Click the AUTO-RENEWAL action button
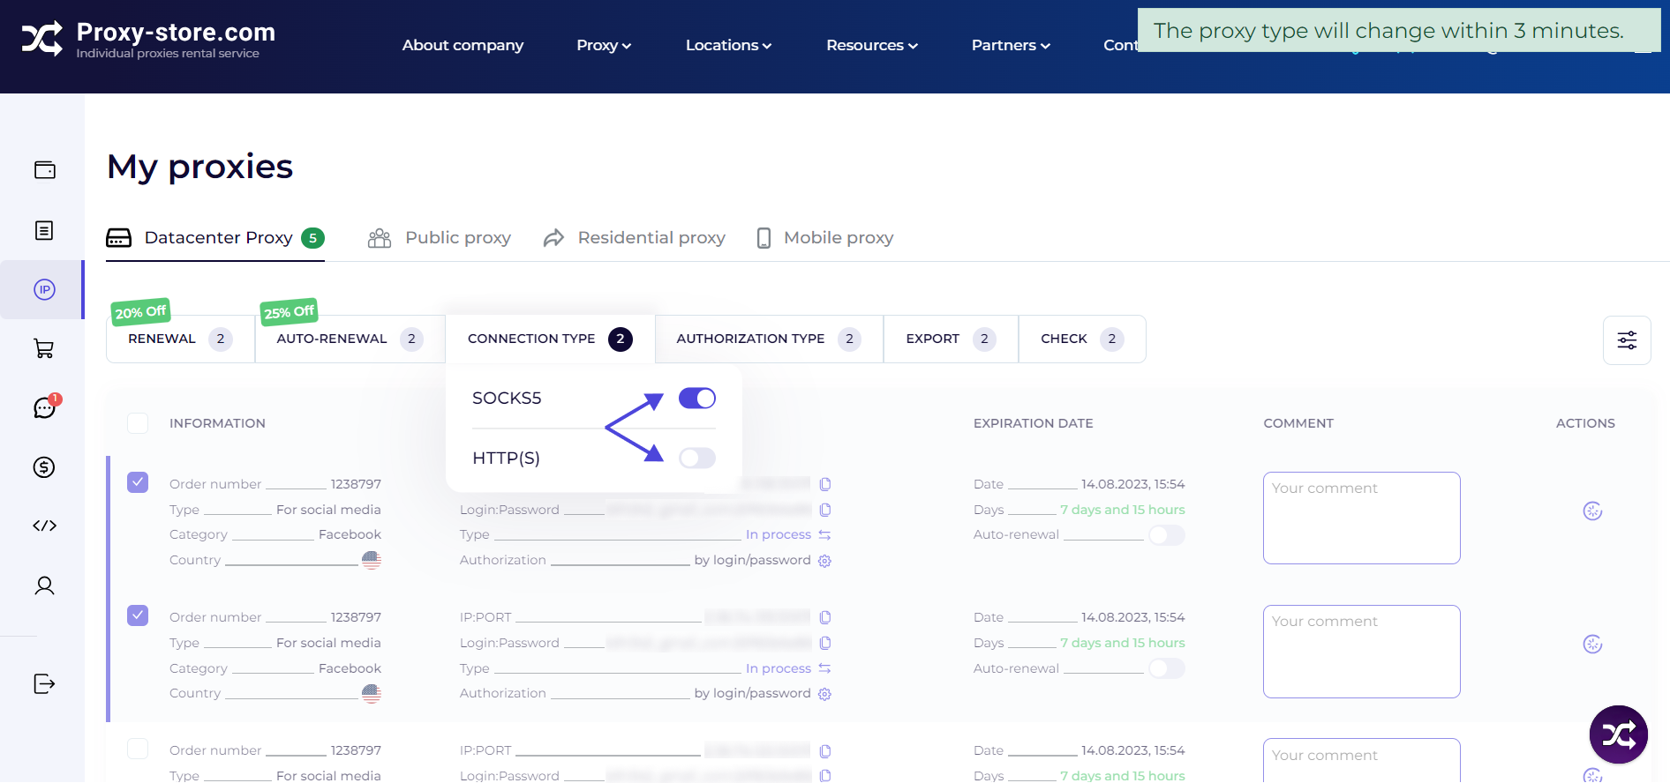This screenshot has width=1670, height=783. pos(350,339)
